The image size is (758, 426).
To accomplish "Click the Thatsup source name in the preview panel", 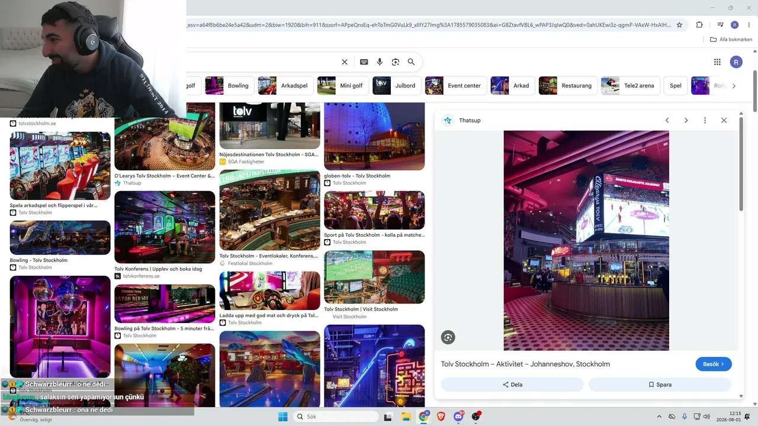I will (470, 120).
